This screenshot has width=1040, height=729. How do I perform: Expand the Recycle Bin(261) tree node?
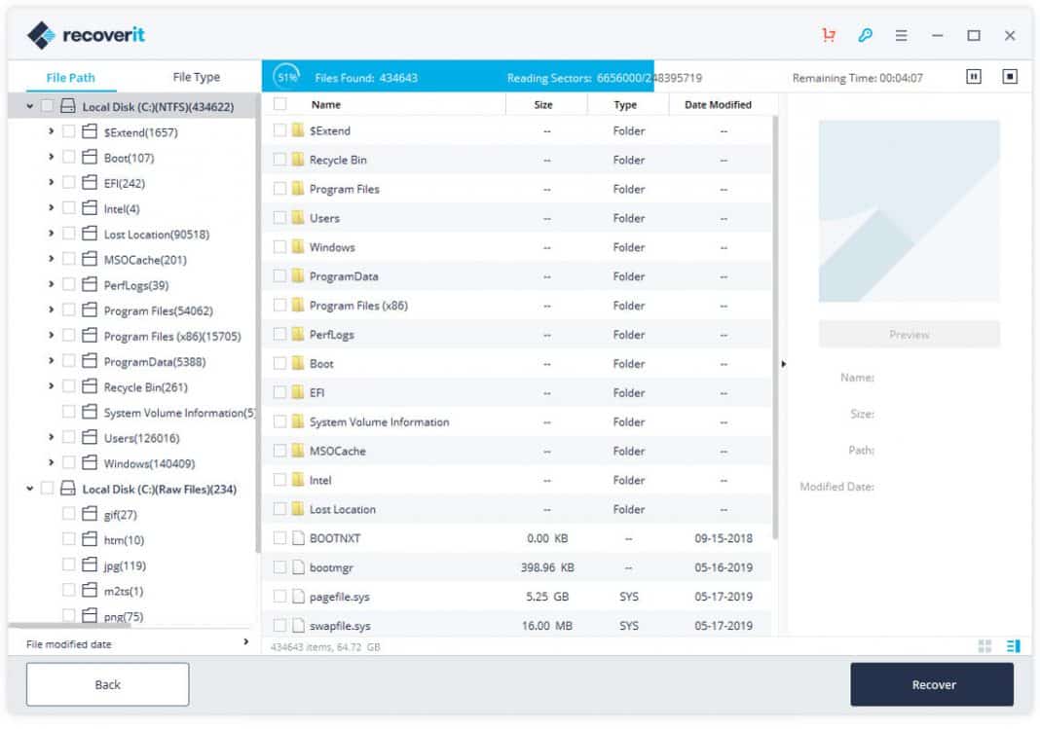click(51, 386)
